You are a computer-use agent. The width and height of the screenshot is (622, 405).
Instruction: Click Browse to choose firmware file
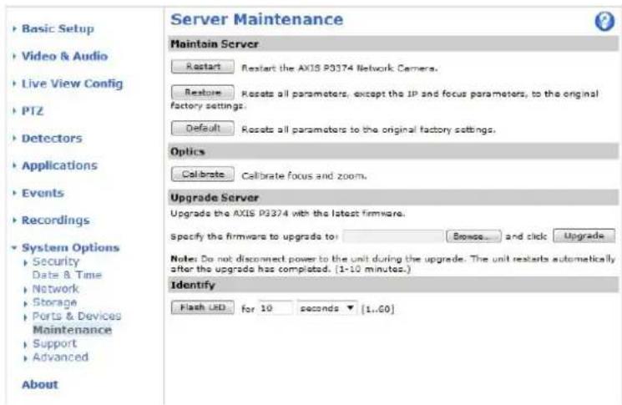click(473, 236)
